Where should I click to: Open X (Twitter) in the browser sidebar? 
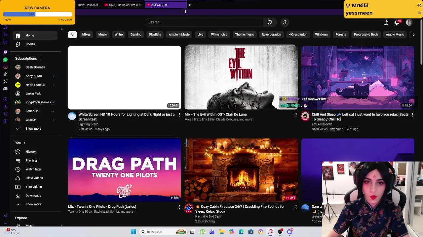coord(5,81)
